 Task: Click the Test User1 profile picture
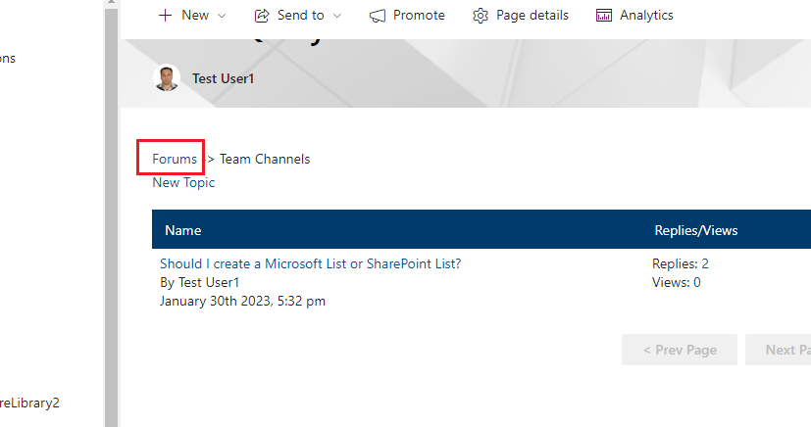(168, 78)
